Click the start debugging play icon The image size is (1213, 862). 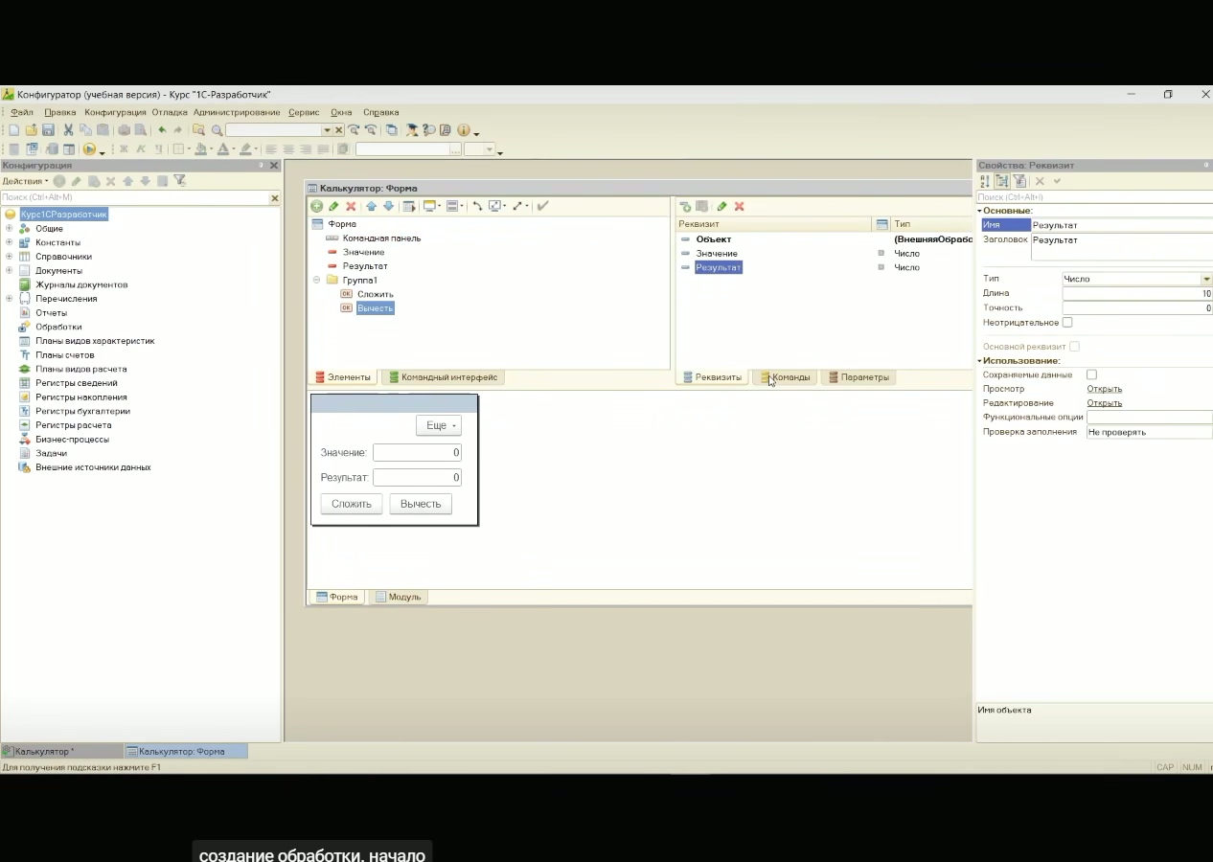(89, 149)
